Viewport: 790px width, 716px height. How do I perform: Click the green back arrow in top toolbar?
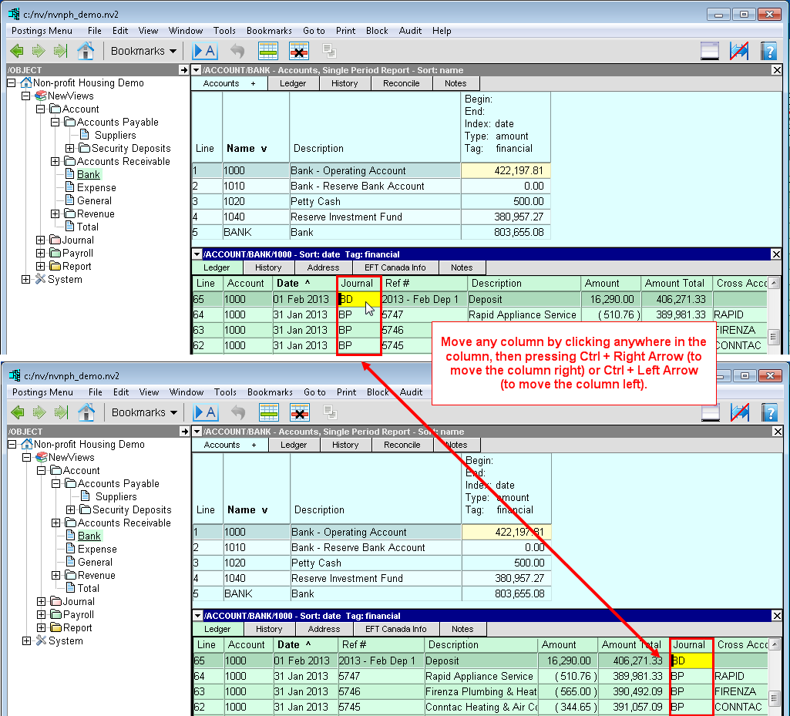(x=16, y=51)
